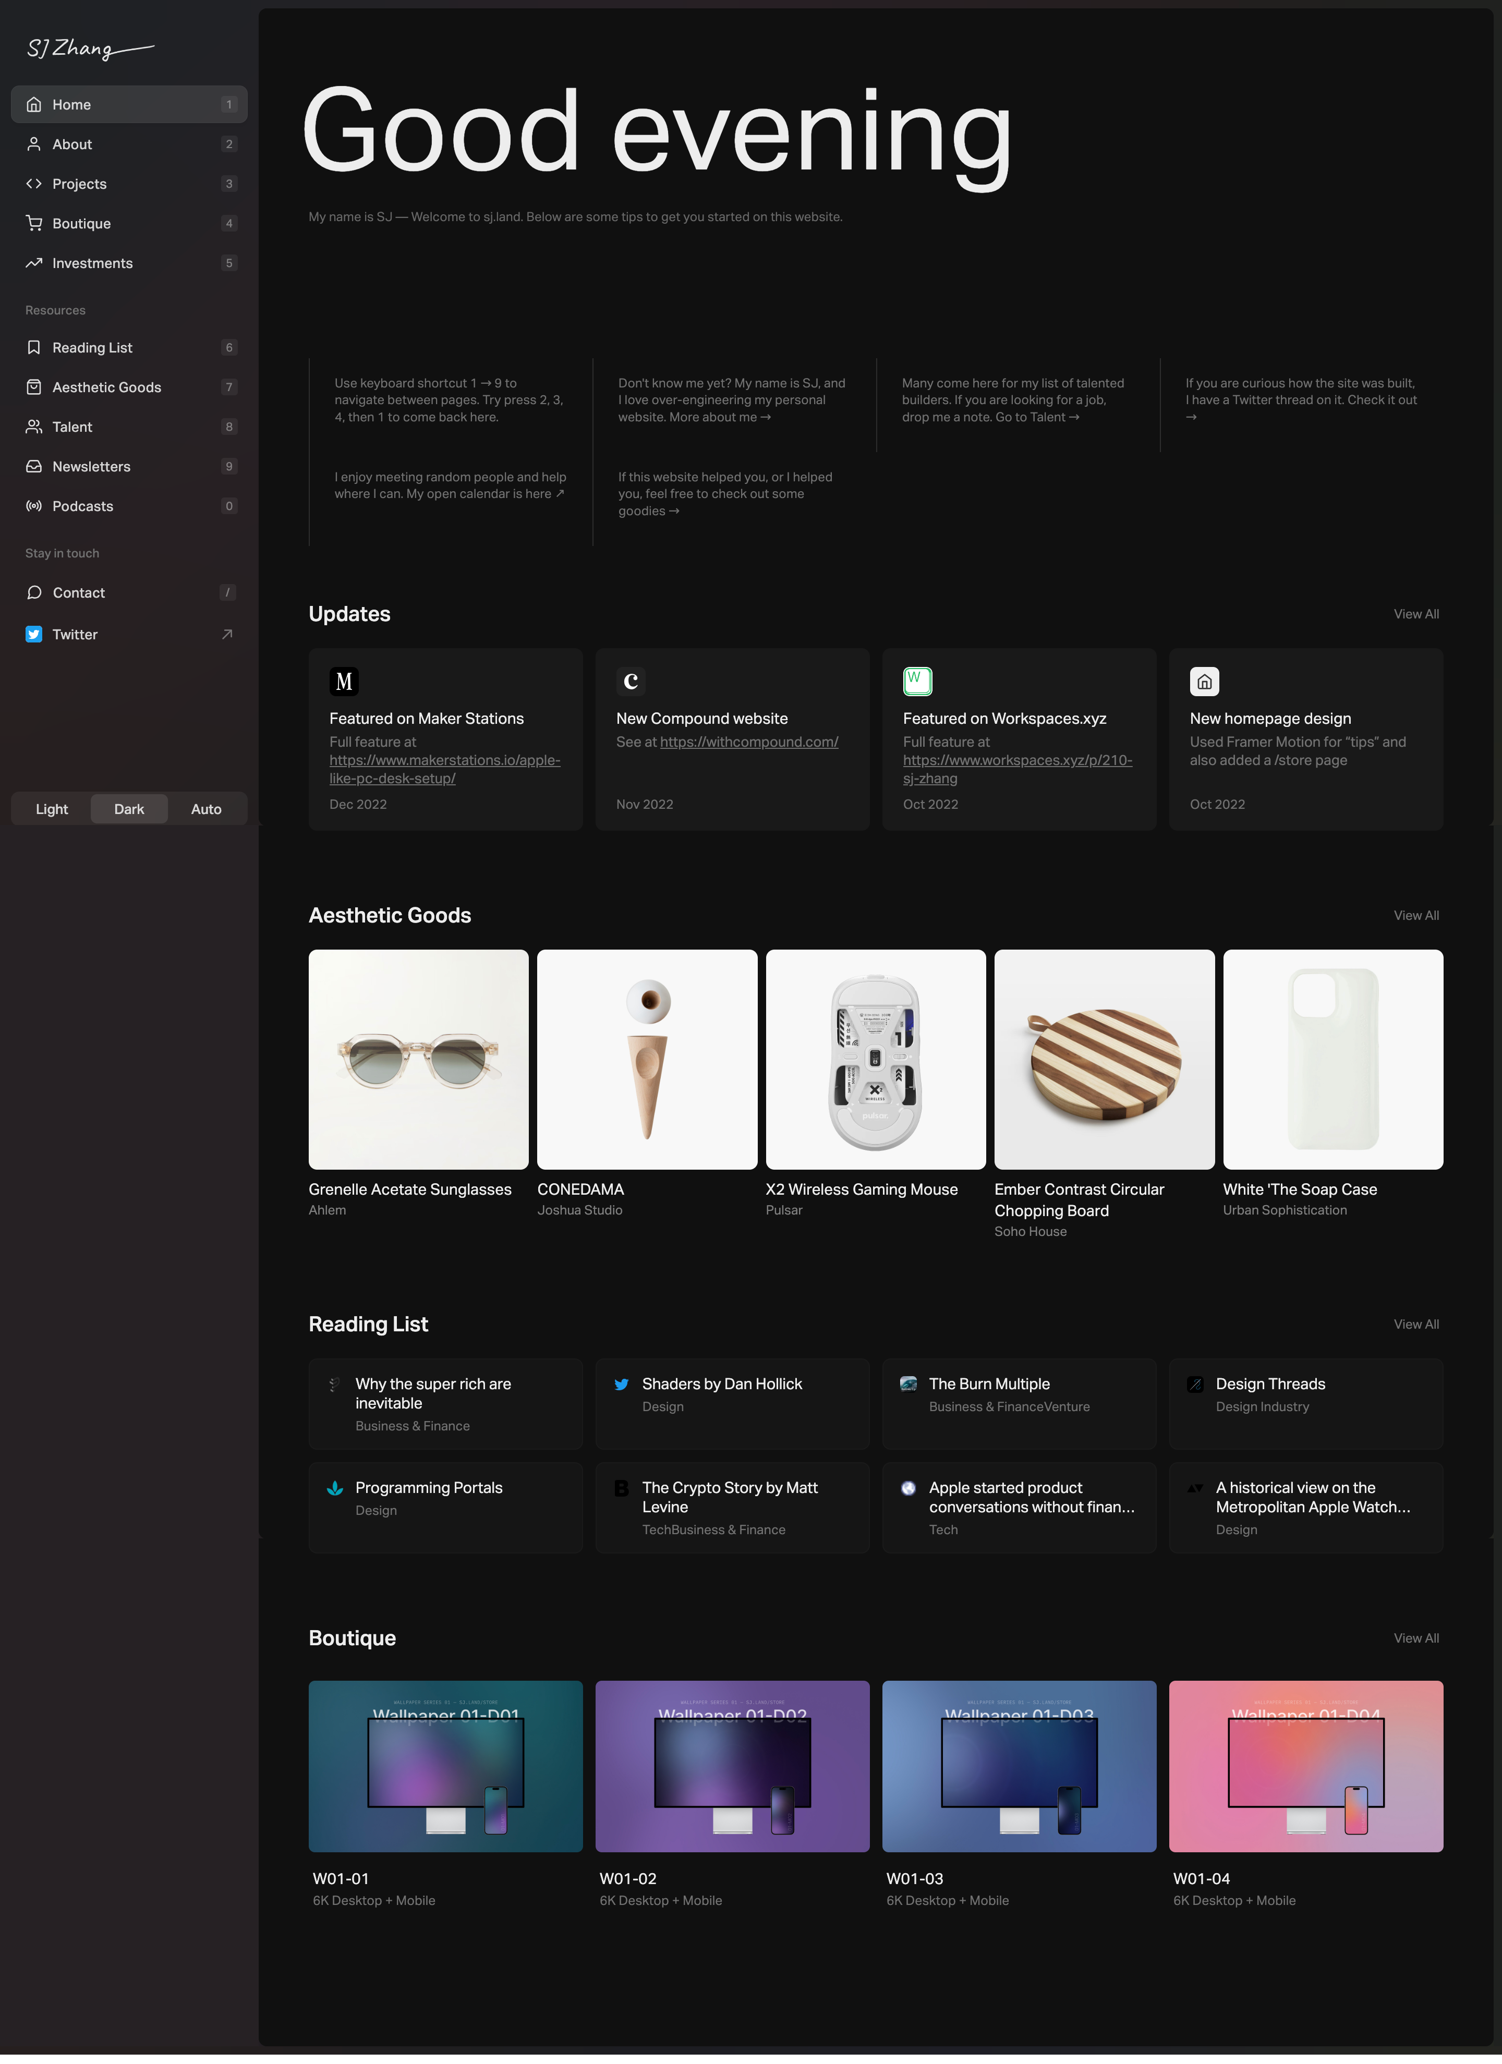
Task: Click the house icon on New homepage design
Action: (1204, 682)
